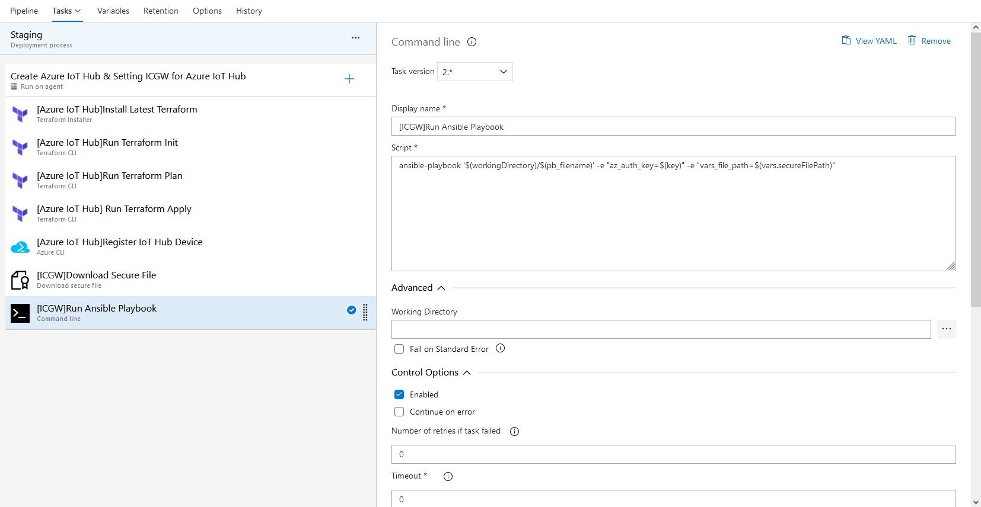Image resolution: width=981 pixels, height=507 pixels.
Task: Switch to the Variables tab
Action: (x=113, y=11)
